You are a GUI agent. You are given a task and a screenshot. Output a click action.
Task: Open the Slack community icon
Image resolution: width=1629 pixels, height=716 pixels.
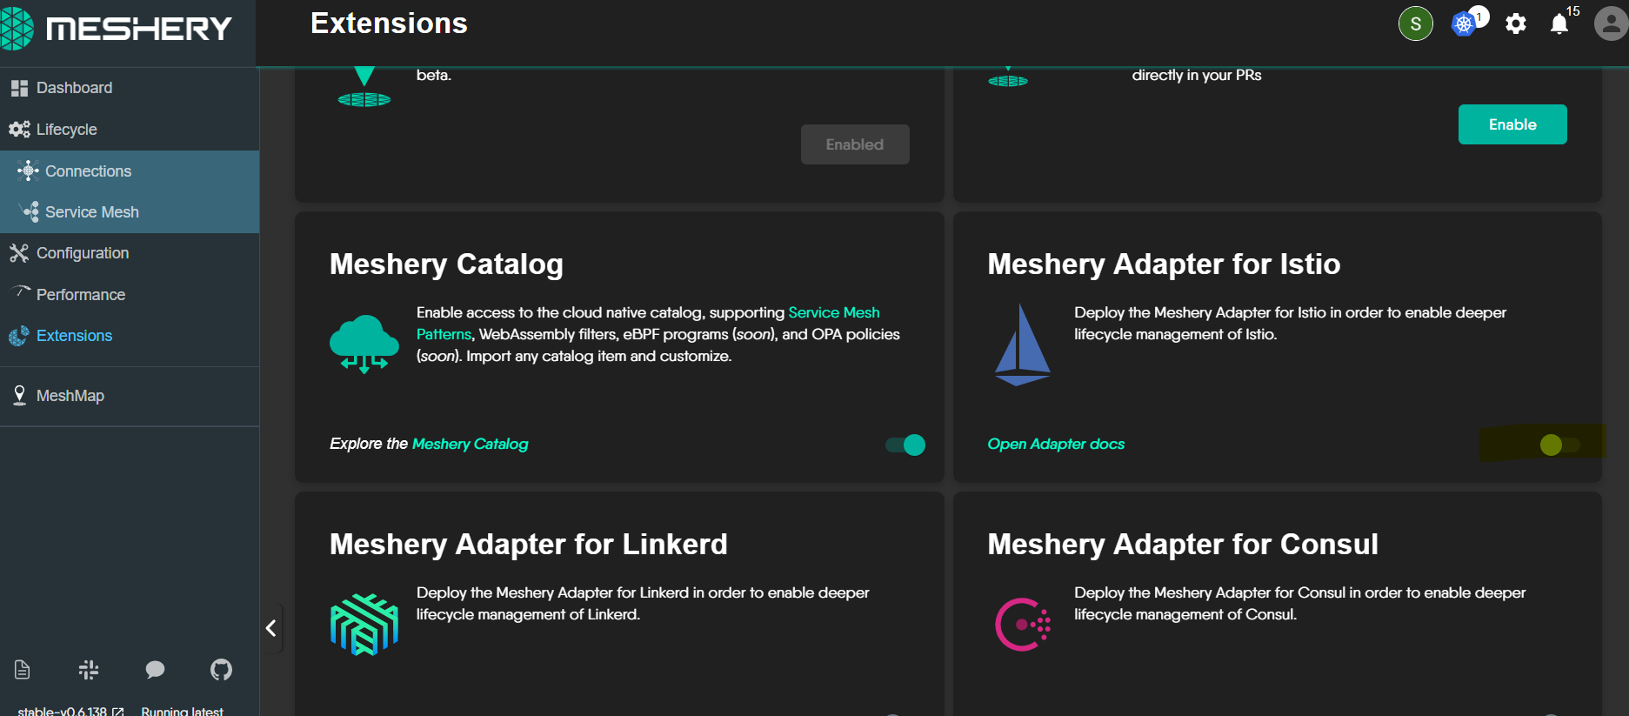coord(89,669)
